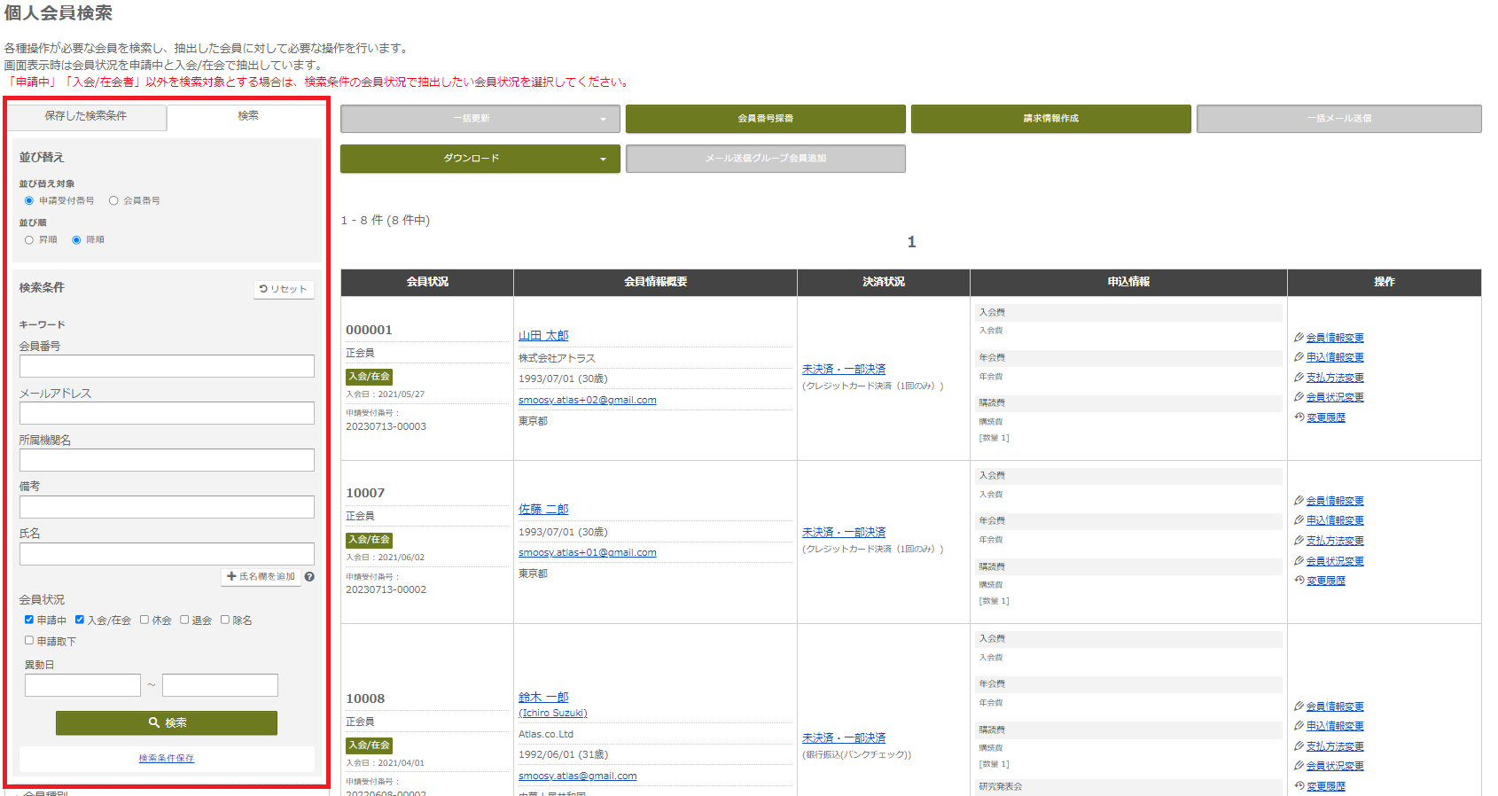1498x796 pixels.
Task: Open member 鈴木 一郎 name link
Action: [x=543, y=698]
